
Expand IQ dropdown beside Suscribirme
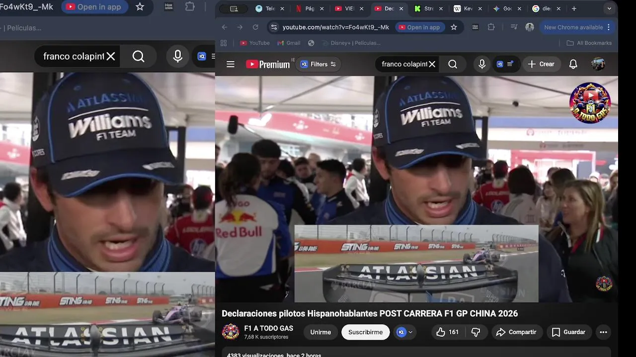click(405, 332)
